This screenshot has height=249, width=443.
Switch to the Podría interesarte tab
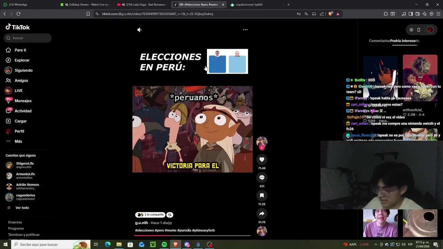(405, 41)
